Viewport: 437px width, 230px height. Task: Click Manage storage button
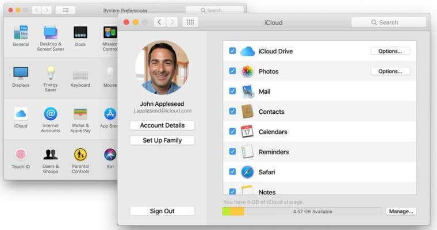coord(401,212)
